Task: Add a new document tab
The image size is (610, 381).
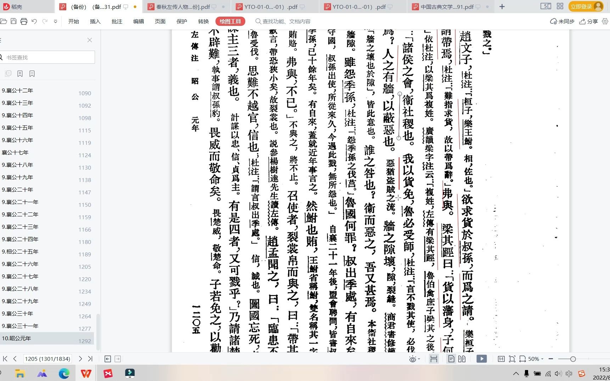Action: pos(502,7)
